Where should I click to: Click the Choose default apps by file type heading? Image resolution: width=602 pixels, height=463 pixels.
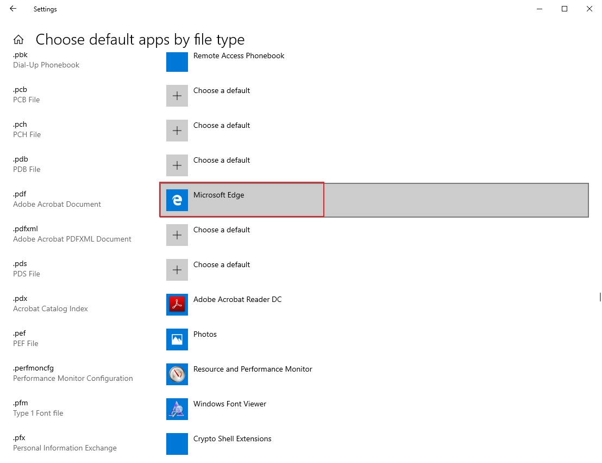coord(140,40)
